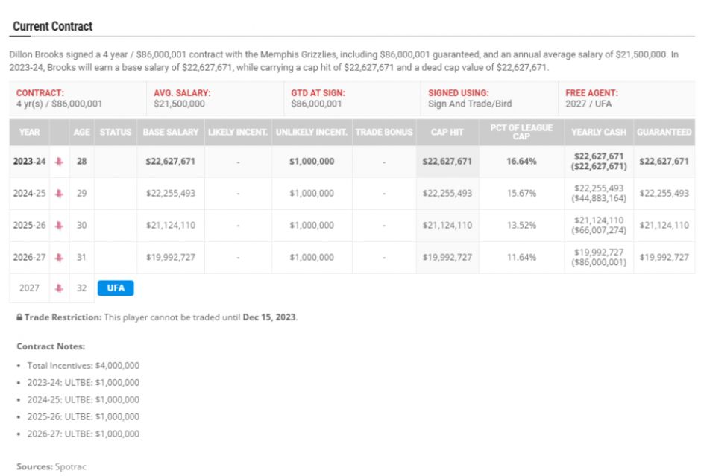
Task: Click the Spotrac source text
Action: click(x=71, y=466)
